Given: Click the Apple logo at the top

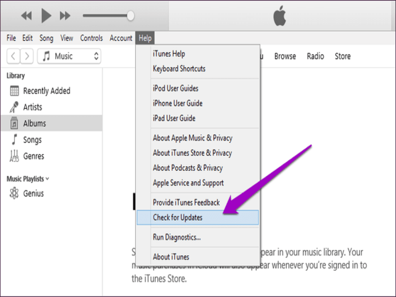Looking at the screenshot, I should [x=280, y=15].
